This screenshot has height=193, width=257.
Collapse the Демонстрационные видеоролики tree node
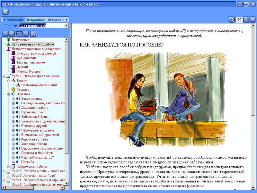pyautogui.click(x=4, y=49)
